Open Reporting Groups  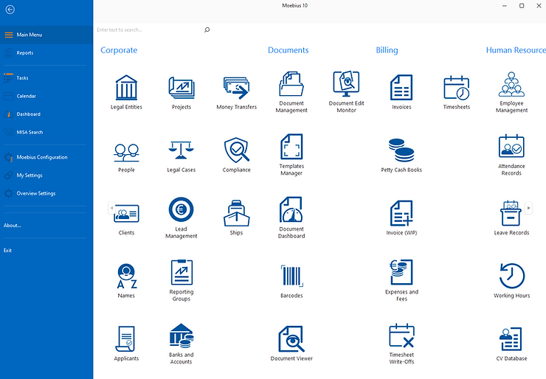click(181, 281)
